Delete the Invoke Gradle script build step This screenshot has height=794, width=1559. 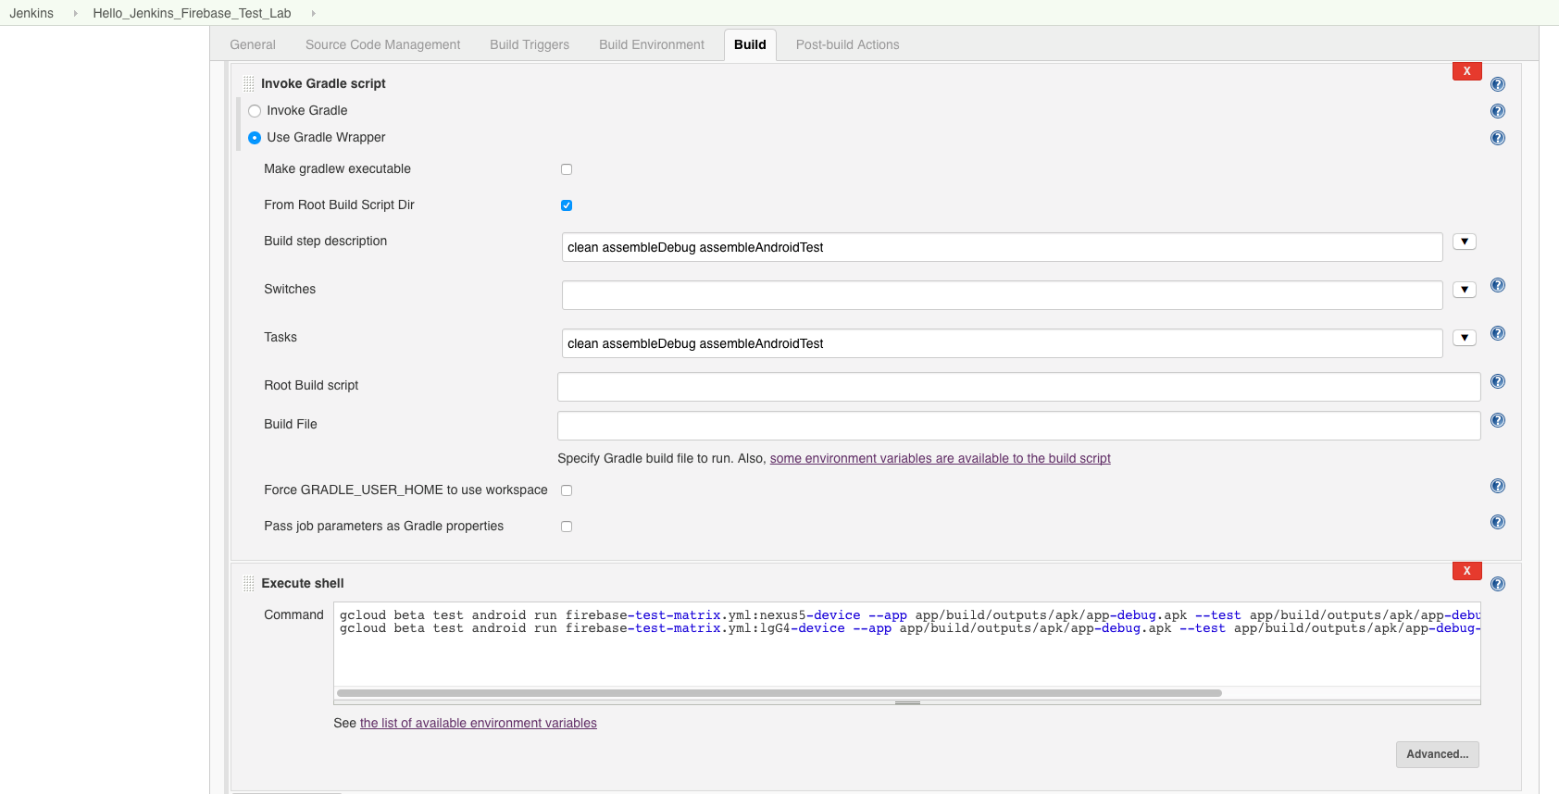[1467, 71]
